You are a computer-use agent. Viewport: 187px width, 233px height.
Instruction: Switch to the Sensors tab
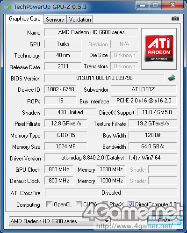pos(55,20)
